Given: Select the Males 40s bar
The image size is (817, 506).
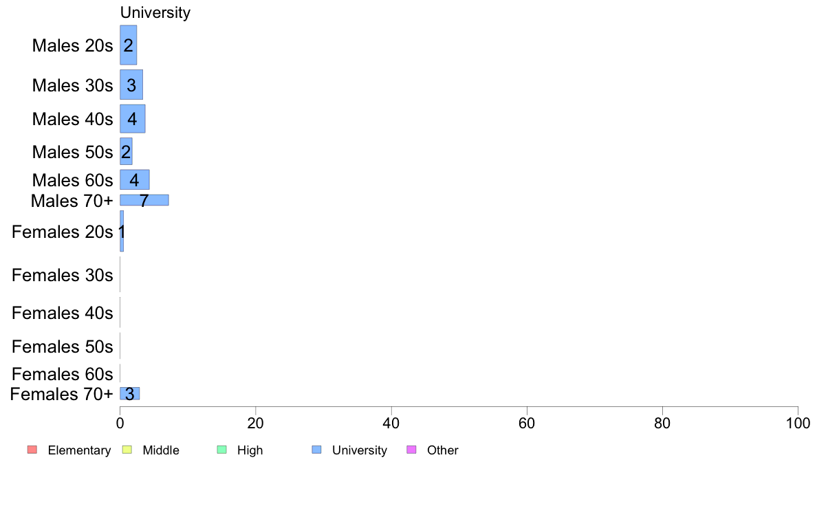Looking at the screenshot, I should [x=132, y=119].
